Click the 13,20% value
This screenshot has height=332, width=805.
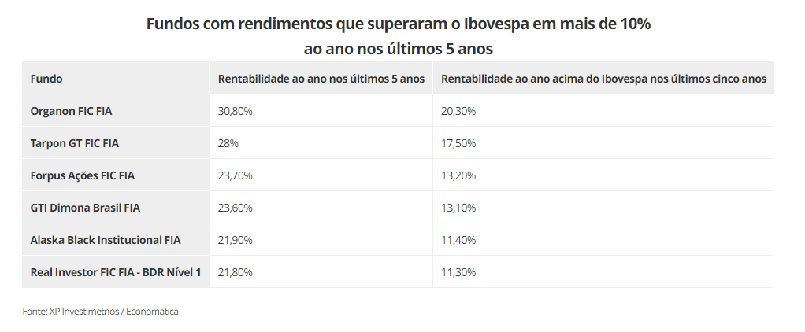[x=458, y=175]
